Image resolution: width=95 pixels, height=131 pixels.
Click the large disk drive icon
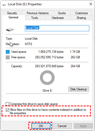(x=10, y=29)
